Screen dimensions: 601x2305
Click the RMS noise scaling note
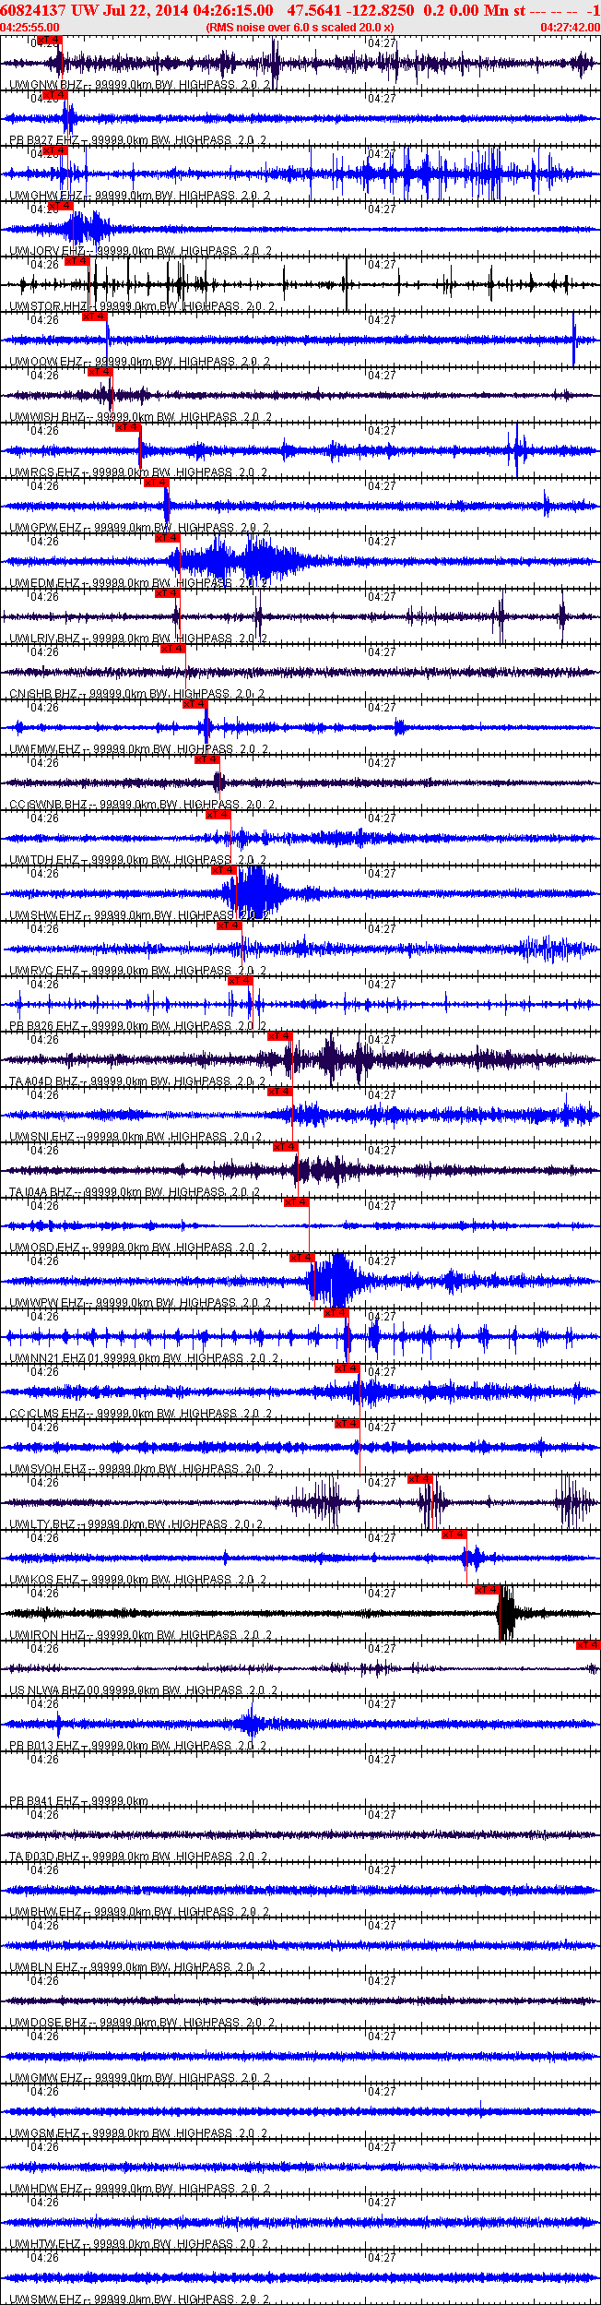[300, 28]
